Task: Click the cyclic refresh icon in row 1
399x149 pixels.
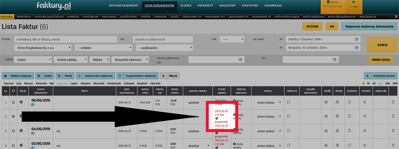Action: [x=288, y=102]
